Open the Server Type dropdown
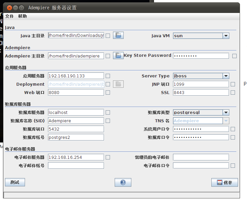The image size is (247, 200). pos(201,76)
